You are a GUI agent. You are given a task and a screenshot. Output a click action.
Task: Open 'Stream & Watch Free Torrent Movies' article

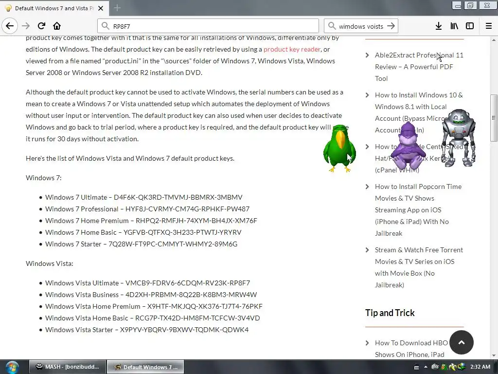click(419, 267)
